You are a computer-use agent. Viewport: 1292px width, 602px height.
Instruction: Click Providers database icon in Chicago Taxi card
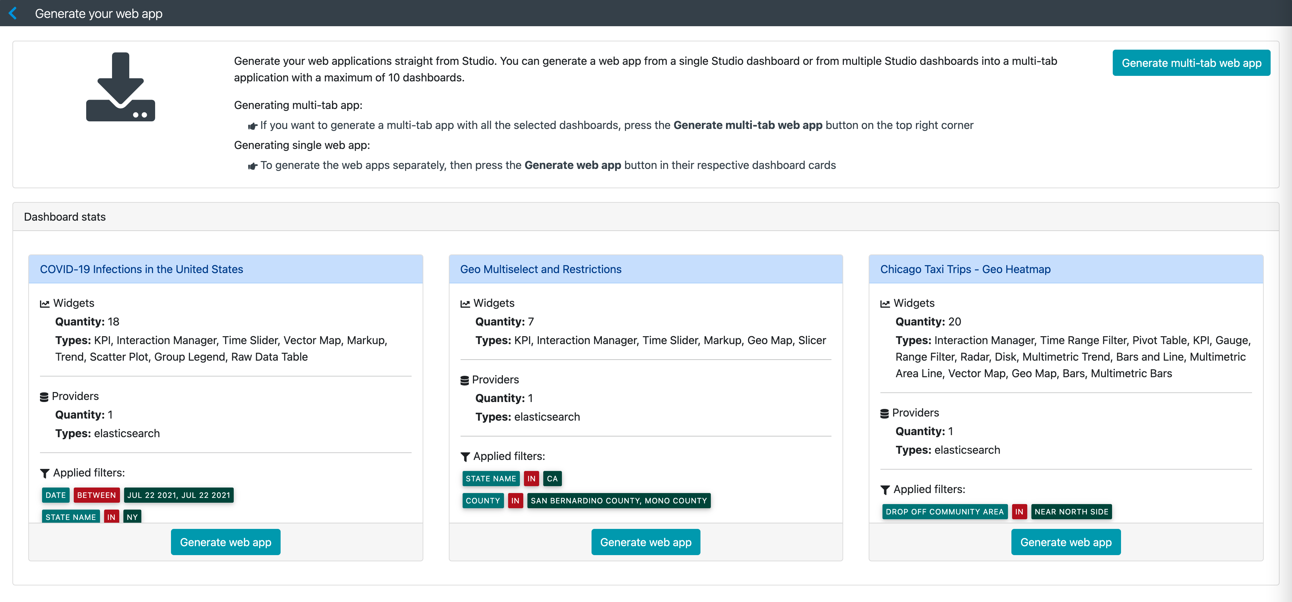[885, 413]
